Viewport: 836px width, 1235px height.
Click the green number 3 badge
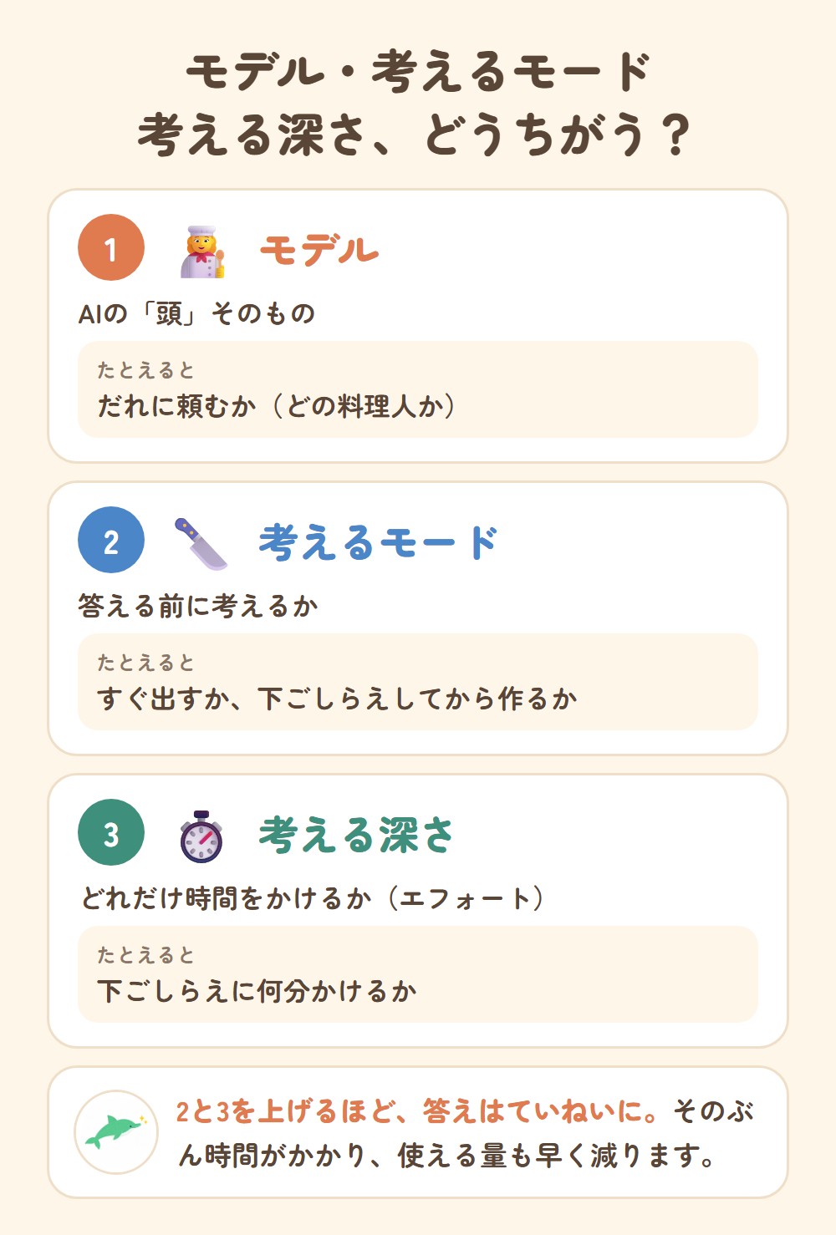[x=111, y=832]
